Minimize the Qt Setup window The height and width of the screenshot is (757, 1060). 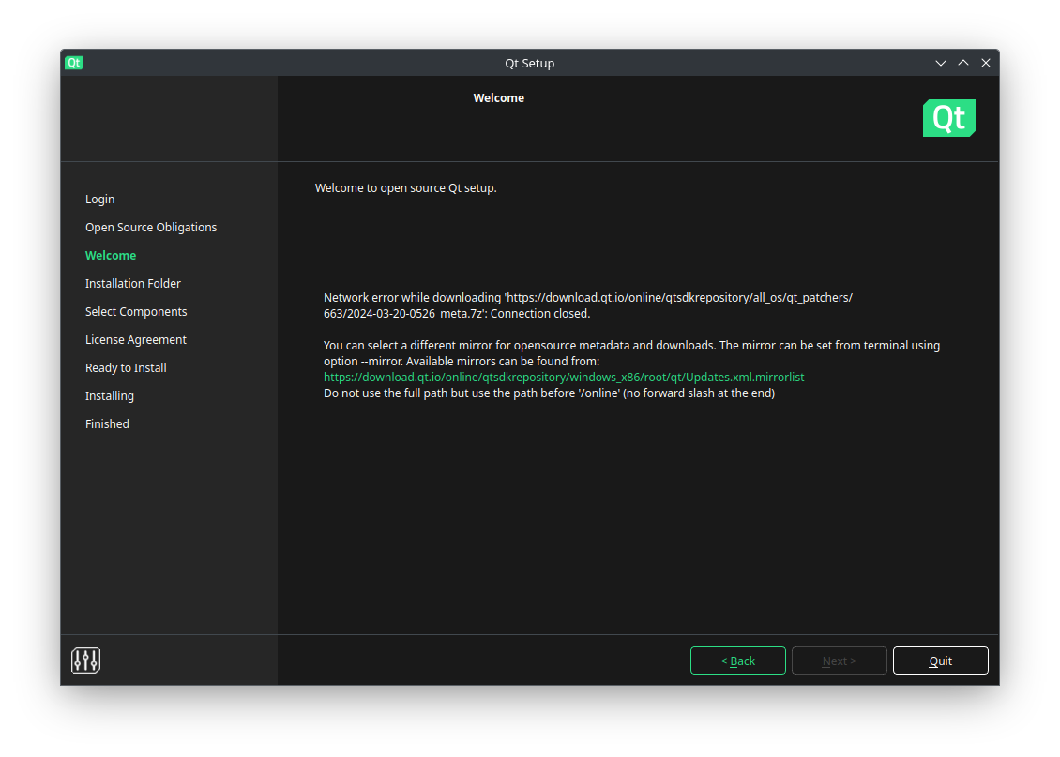[940, 63]
